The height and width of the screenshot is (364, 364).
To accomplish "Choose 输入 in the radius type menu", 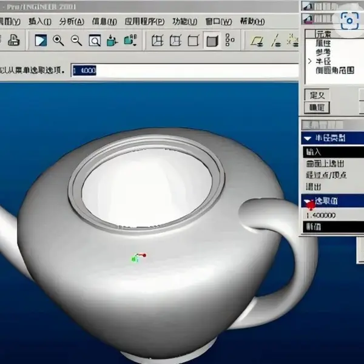I will 333,152.
